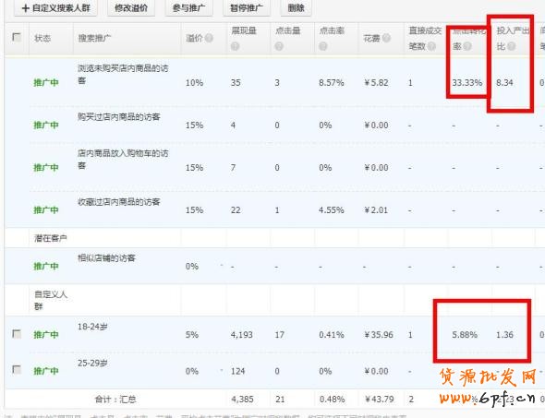545x418 pixels.
Task: Click the 删除 button
Action: (297, 7)
